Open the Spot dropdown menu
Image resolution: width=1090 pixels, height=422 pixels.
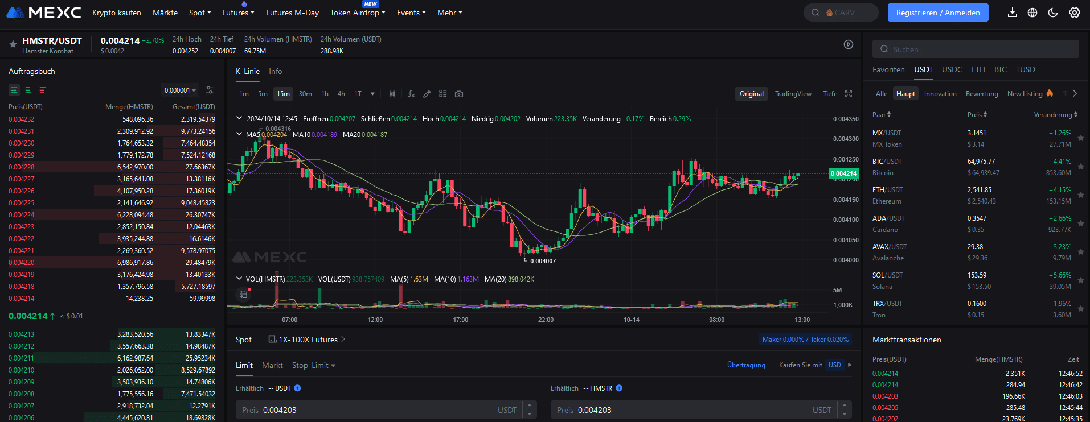point(200,13)
